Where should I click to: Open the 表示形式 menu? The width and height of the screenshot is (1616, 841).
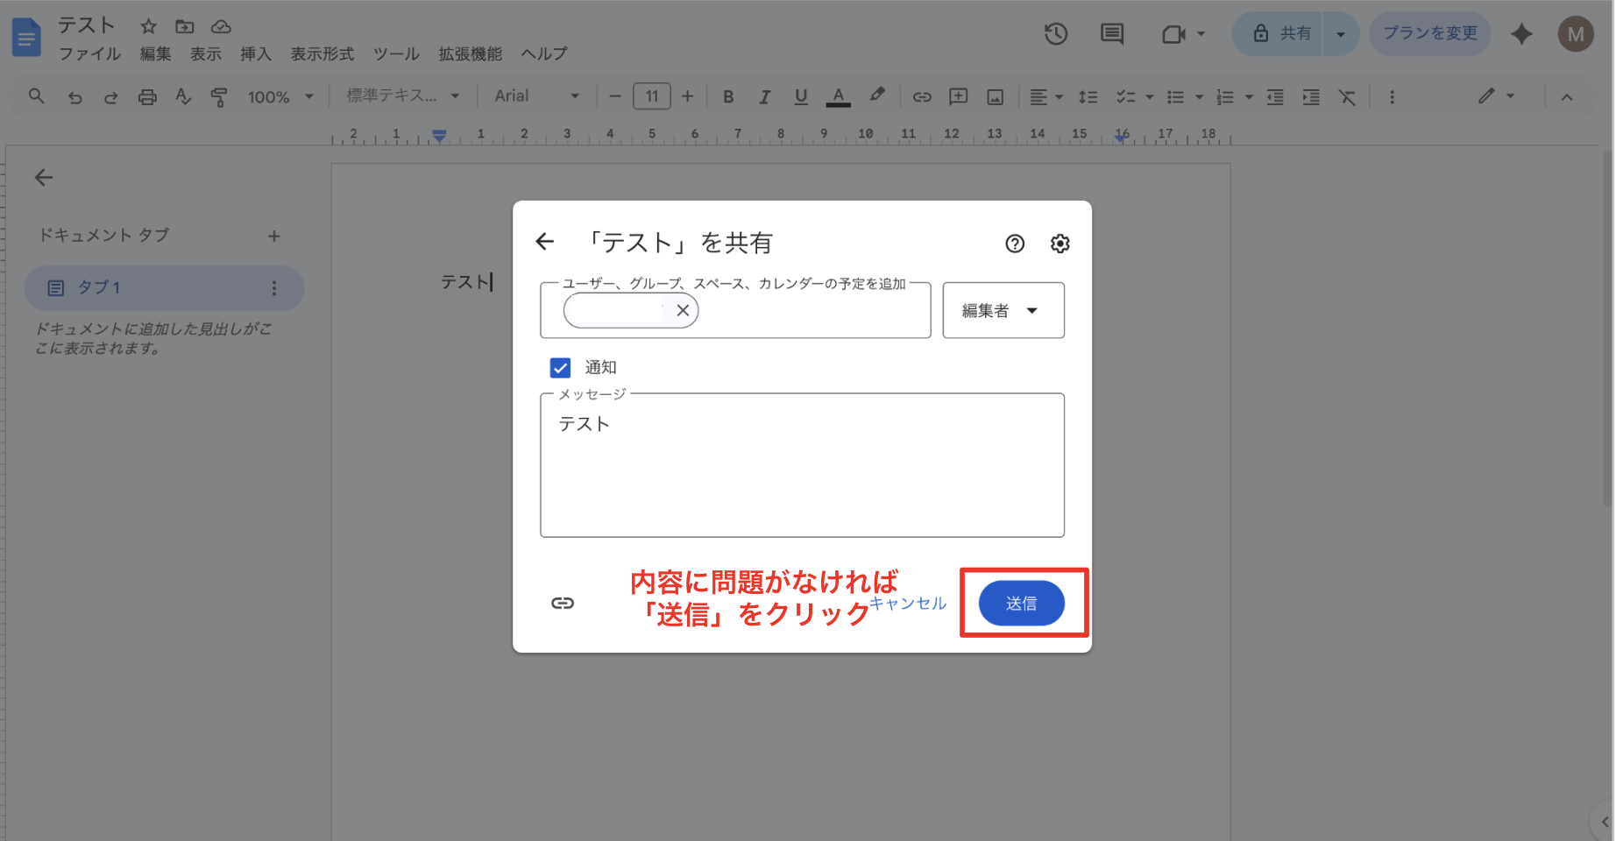(x=322, y=54)
